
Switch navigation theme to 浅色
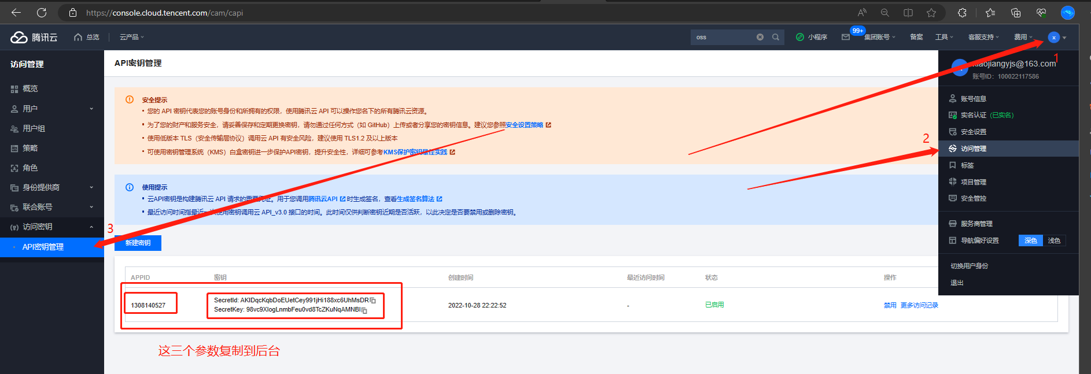[x=1054, y=240]
